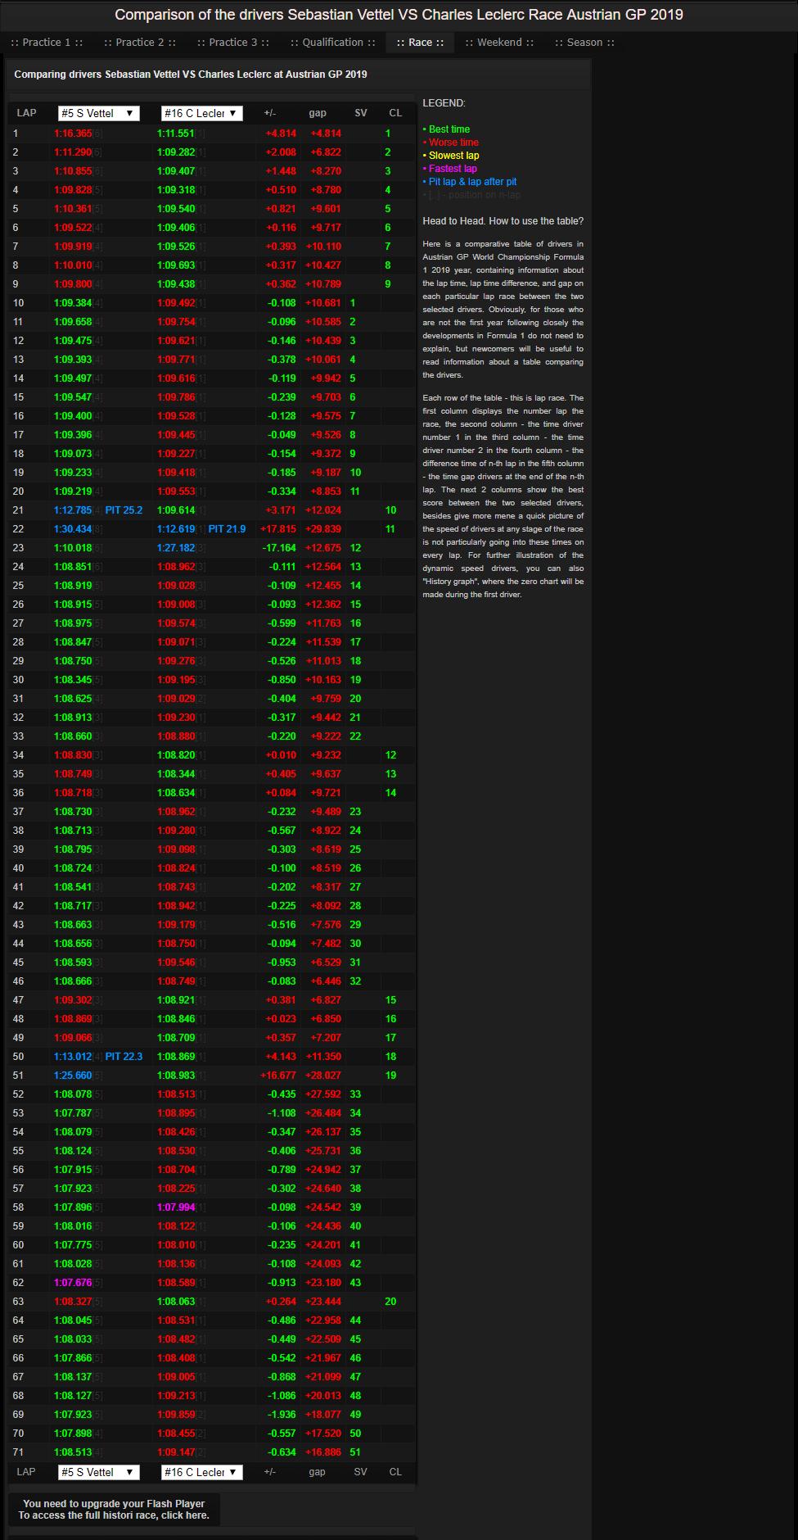Click Vettel's lap 51 time 1:25.660
The image size is (798, 1540).
click(73, 1076)
